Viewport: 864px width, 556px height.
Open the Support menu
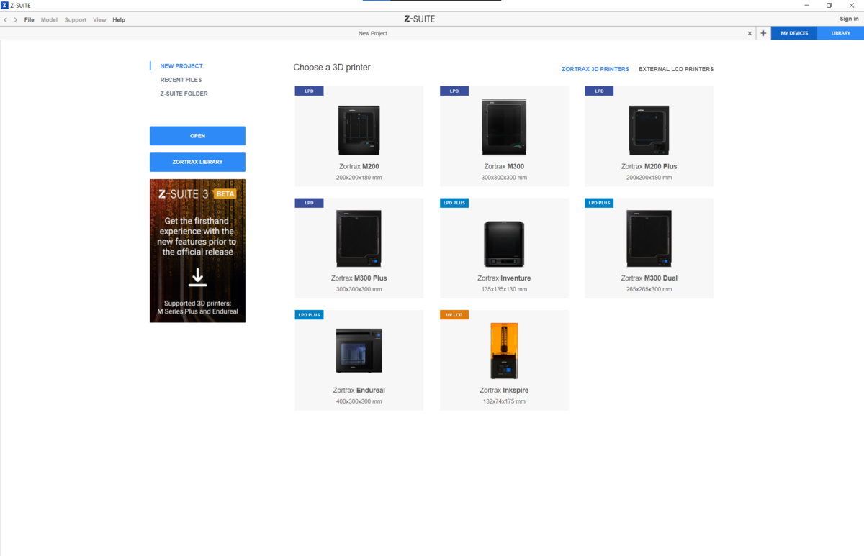pos(76,19)
